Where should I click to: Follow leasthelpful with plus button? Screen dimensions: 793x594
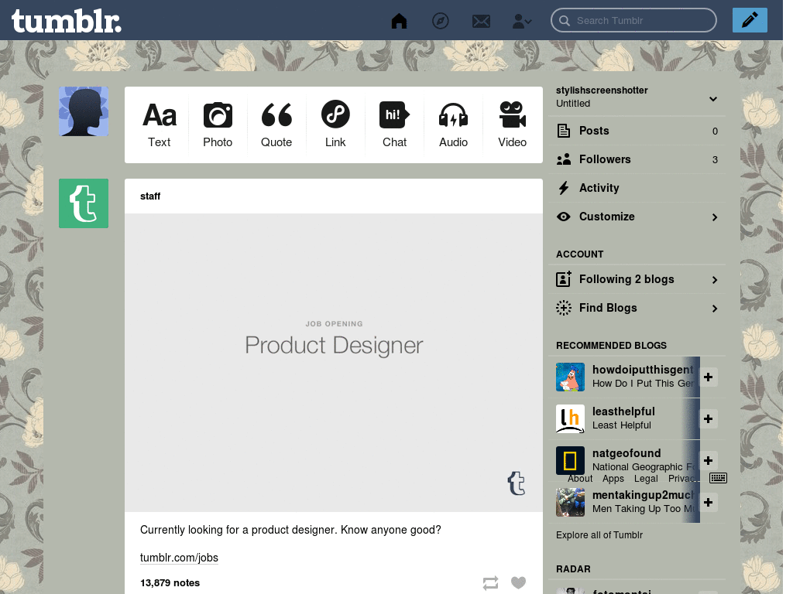708,418
